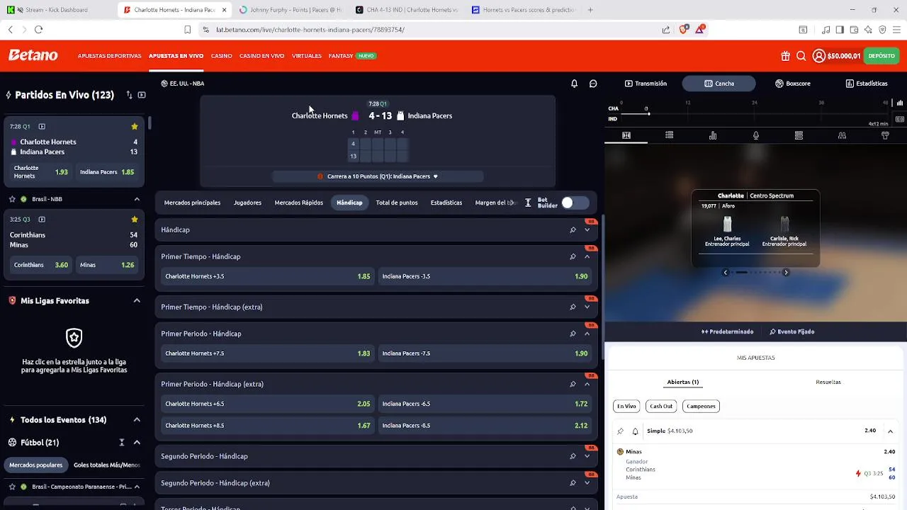Reload the page with browser refresh button
The image size is (907, 510).
39,30
